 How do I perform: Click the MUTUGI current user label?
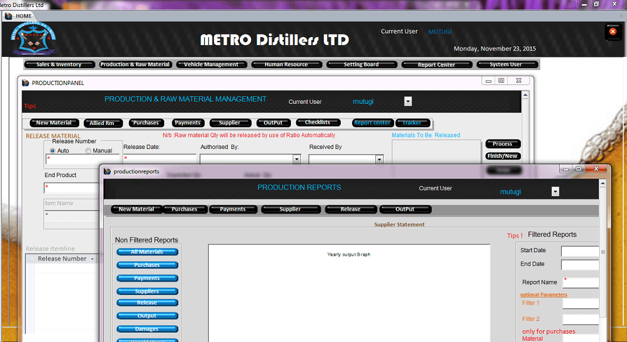coord(440,32)
